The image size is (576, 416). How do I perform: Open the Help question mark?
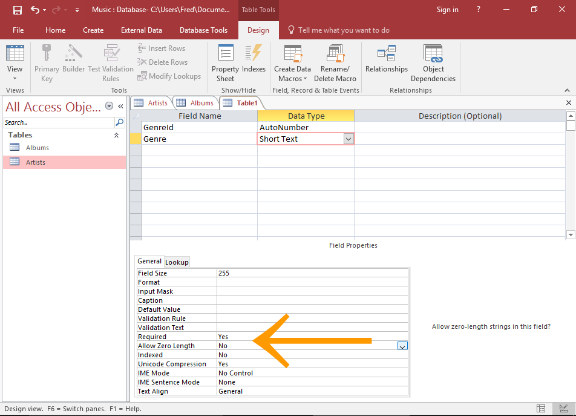click(x=478, y=10)
